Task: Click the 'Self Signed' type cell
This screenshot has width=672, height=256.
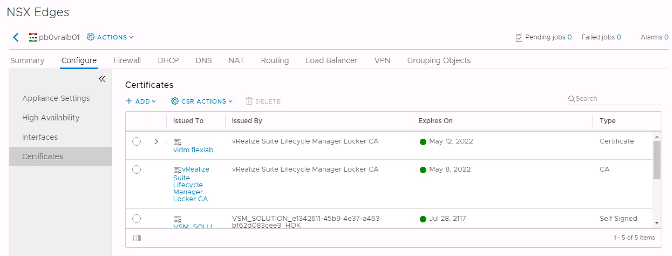Action: 618,218
